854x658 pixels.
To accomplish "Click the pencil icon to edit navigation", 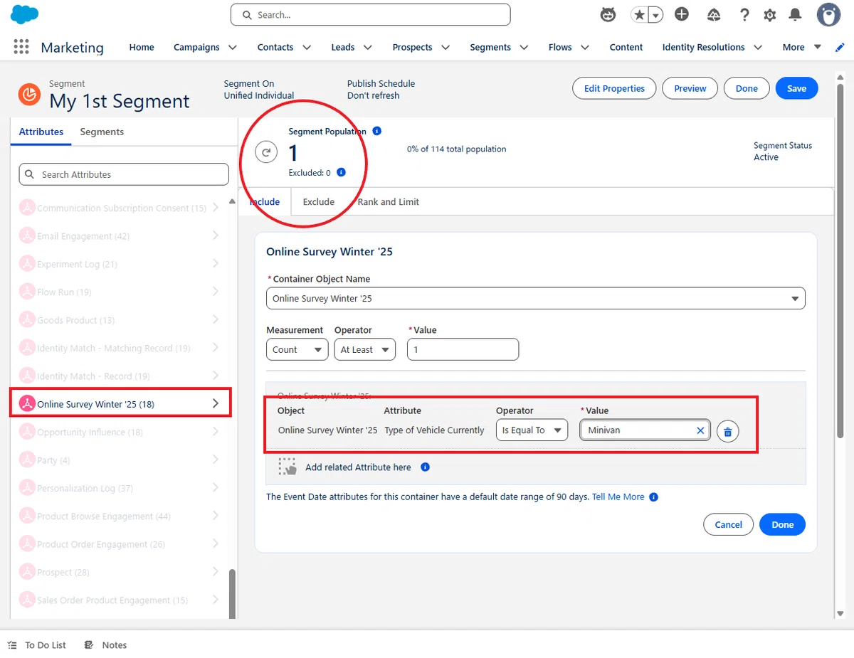I will (840, 47).
